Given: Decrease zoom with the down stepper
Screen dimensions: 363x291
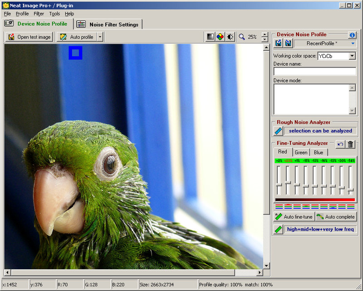Looking at the screenshot, I should pos(265,39).
